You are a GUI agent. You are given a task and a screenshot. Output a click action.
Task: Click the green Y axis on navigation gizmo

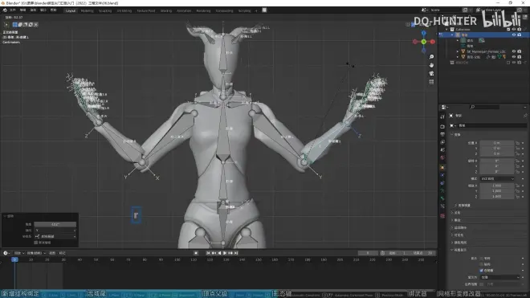[x=423, y=42]
